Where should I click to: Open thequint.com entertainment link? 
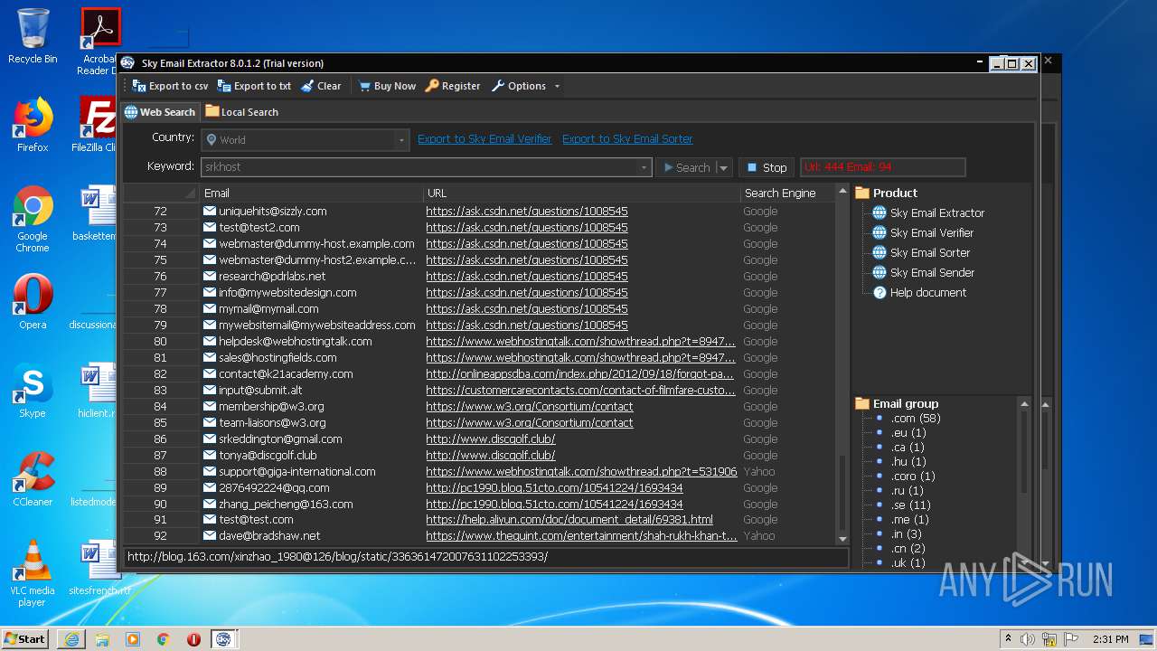(581, 535)
